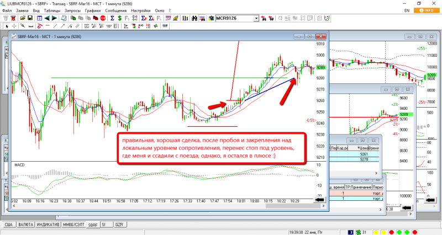Select the trend line drawing tool
442x235 pixels.
click(55, 26)
